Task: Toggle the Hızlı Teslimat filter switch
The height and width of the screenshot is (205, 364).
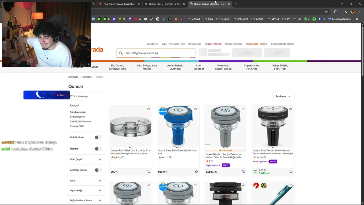Action: pos(98,138)
